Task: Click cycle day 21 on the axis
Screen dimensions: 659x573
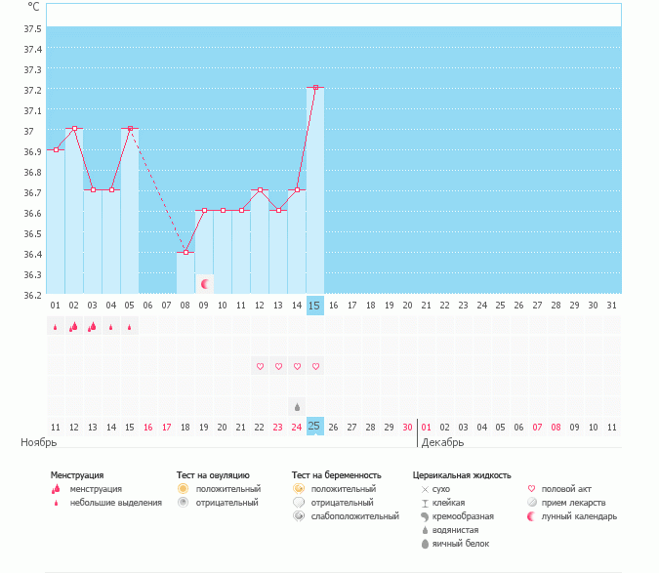Action: point(427,306)
